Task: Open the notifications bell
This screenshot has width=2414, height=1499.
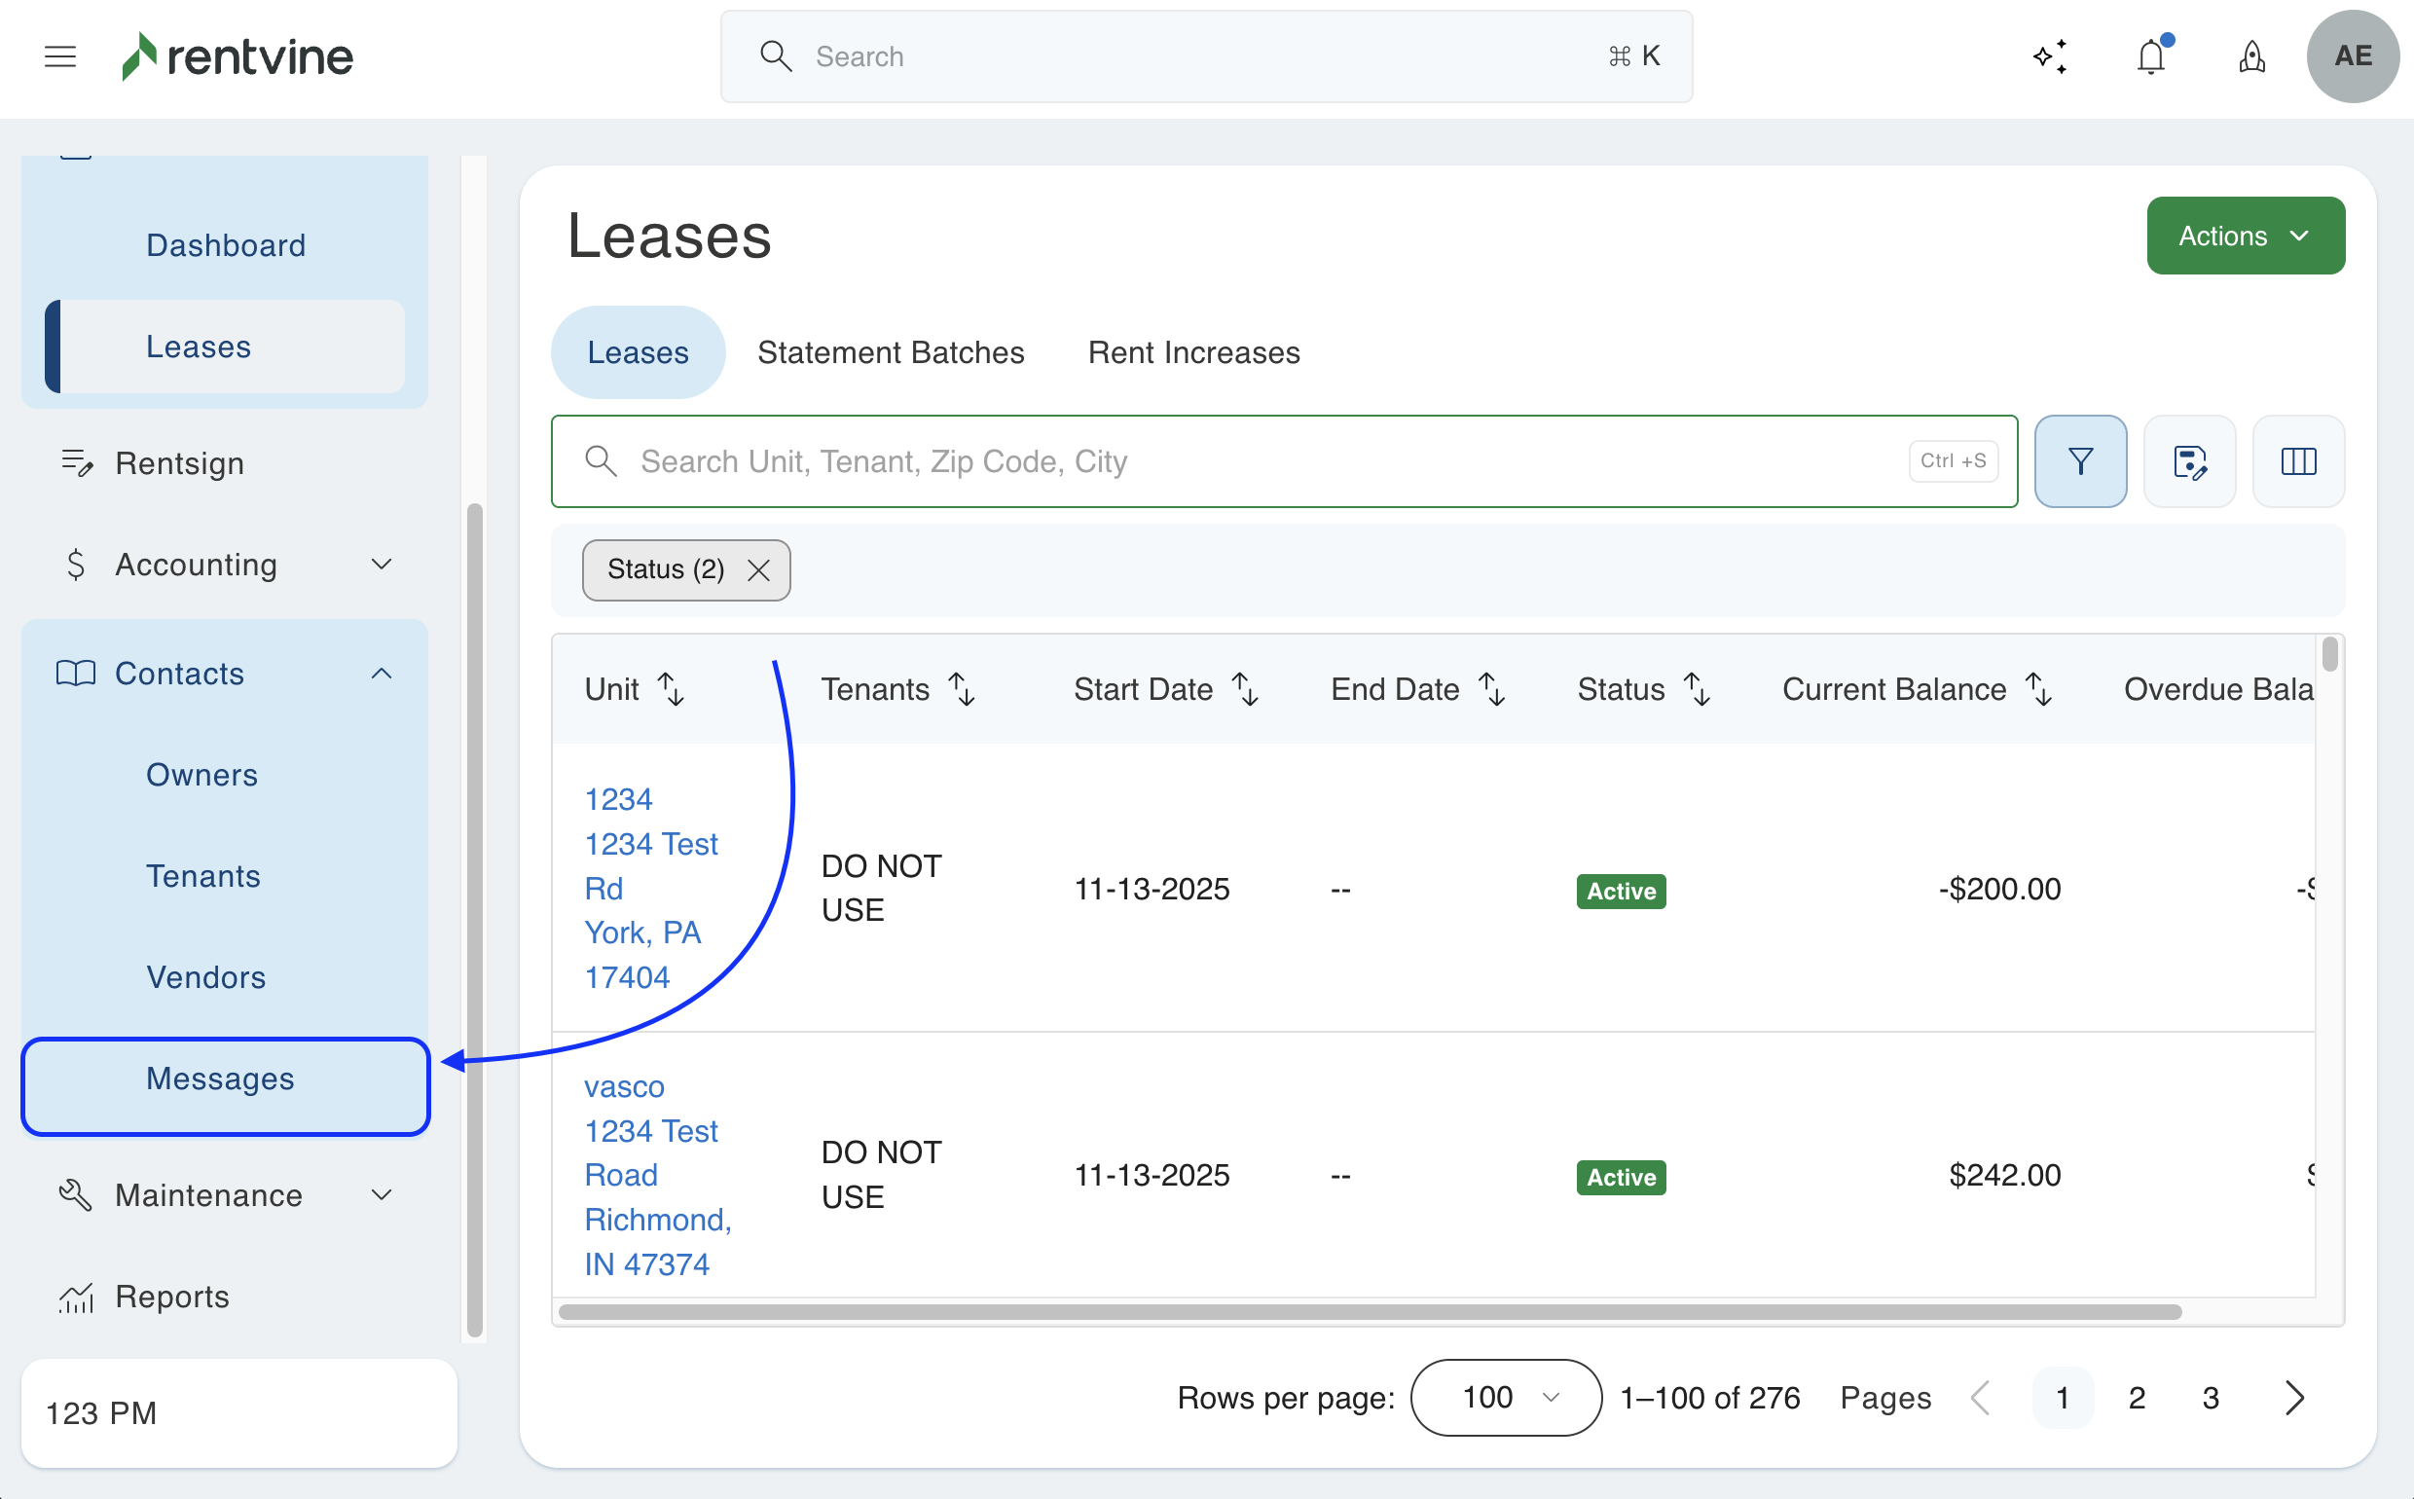Action: 2150,56
